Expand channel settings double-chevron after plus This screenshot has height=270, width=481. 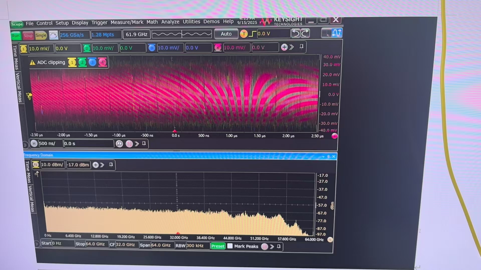pos(291,47)
